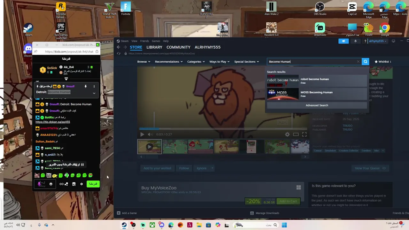Click the Steam help question mark icon
The height and width of the screenshot is (230, 409).
pos(365,41)
